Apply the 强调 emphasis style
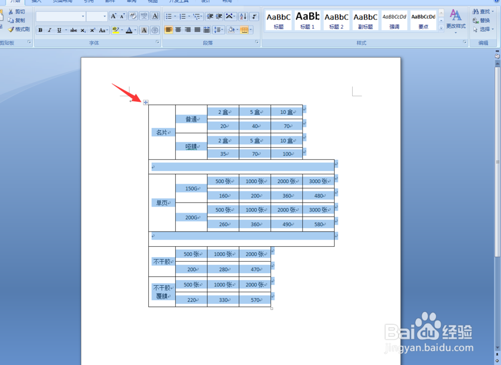The width and height of the screenshot is (501, 365). click(x=394, y=20)
